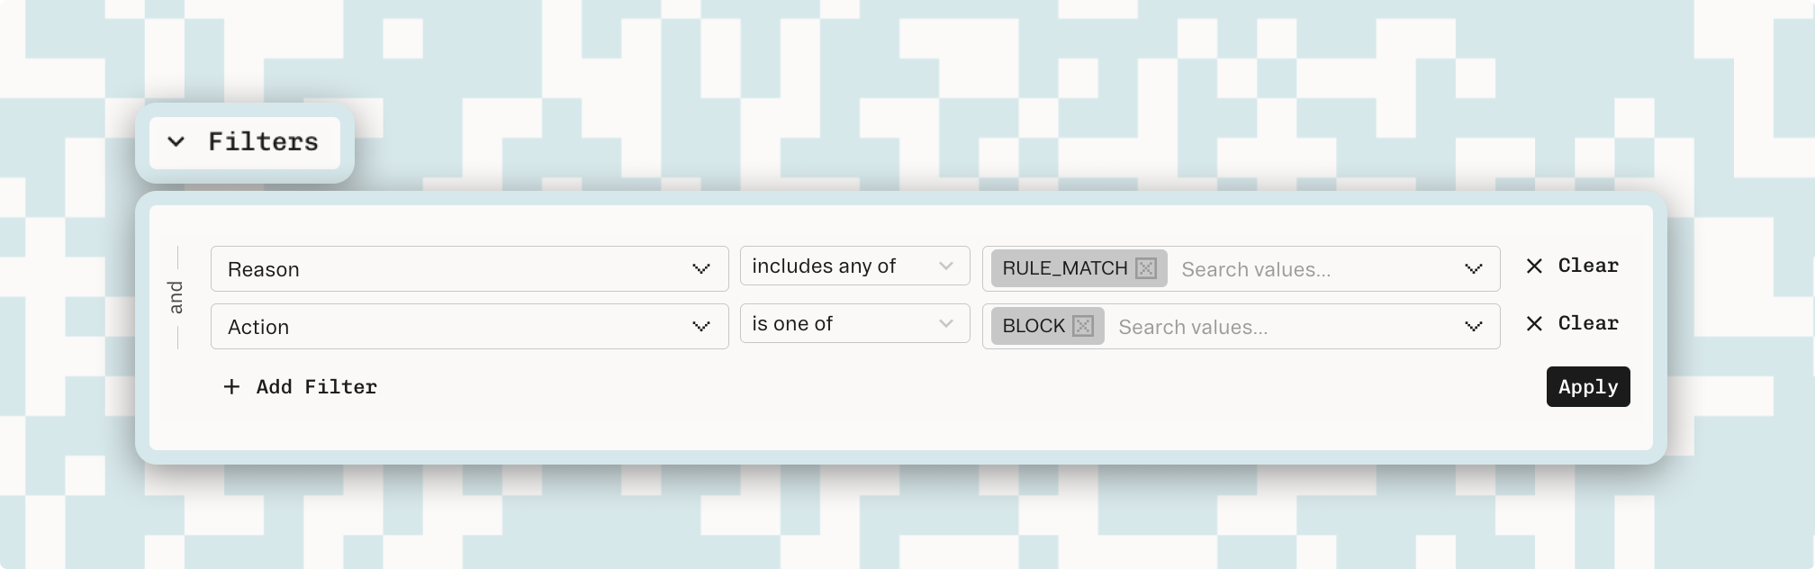Open the 'is one of' operator dropdown
Viewport: 1815px width, 569px height.
pos(854,323)
